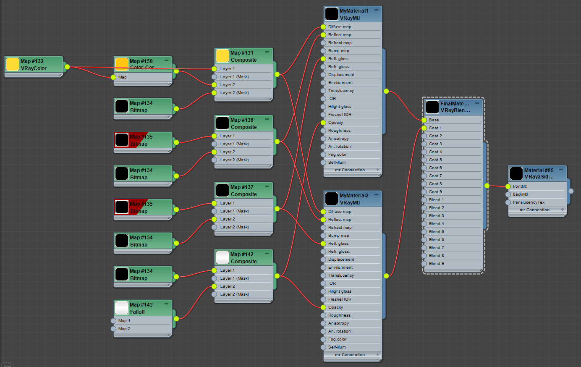Click the Composite preview icon on Map #137
Screen dimensions: 581x367
point(222,190)
